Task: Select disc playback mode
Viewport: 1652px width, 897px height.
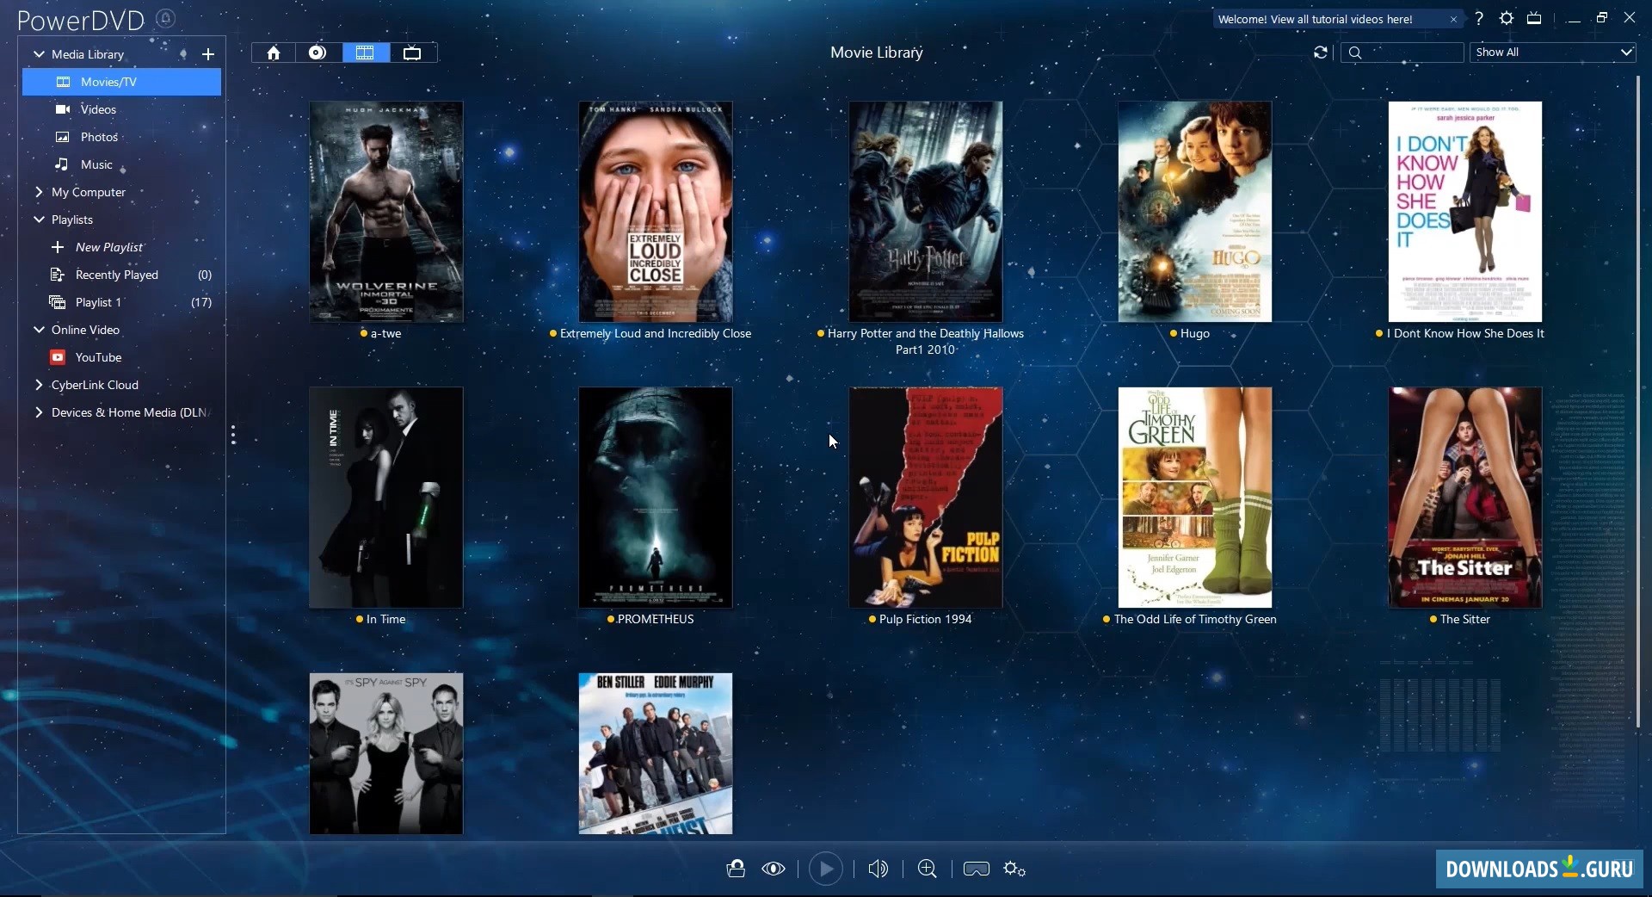Action: click(317, 52)
